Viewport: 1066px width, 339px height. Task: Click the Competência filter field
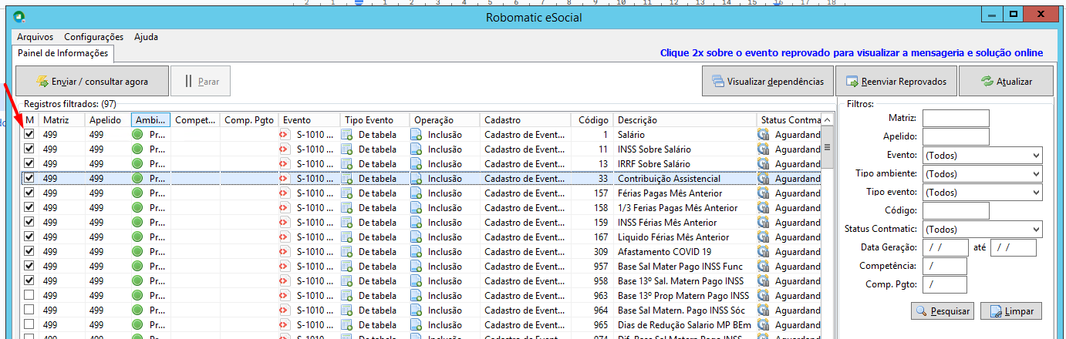click(944, 266)
